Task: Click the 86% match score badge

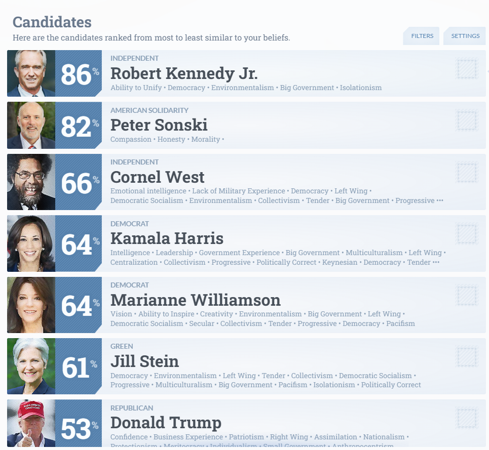Action: tap(79, 73)
